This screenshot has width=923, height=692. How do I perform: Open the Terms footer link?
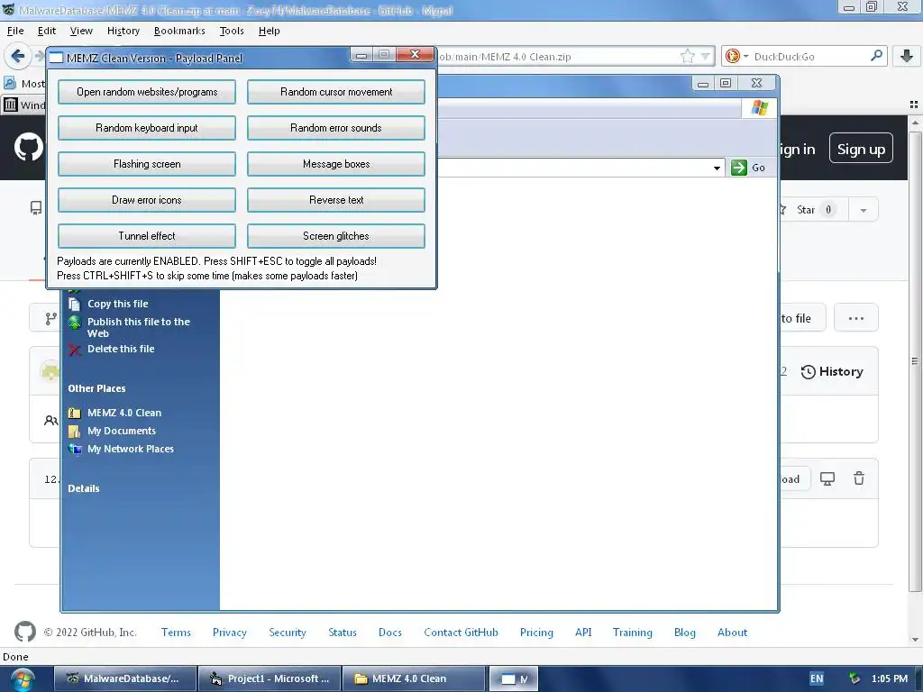pos(176,633)
